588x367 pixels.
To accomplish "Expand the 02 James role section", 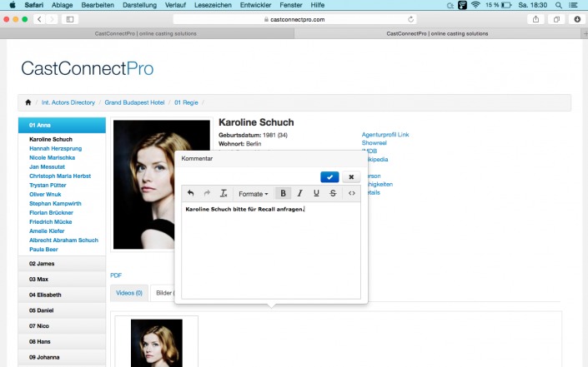I will click(62, 264).
